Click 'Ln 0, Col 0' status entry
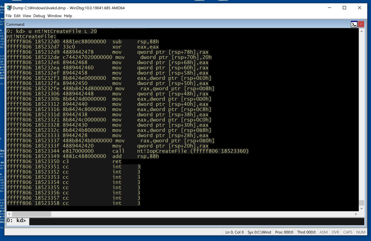 coord(234,232)
